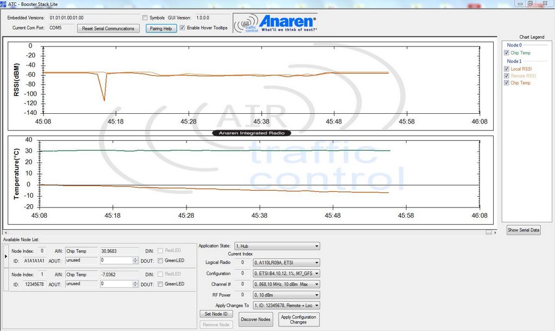Uncheck Node 0 Chip Temp in chart legend
Image resolution: width=555 pixels, height=331 pixels.
(506, 53)
